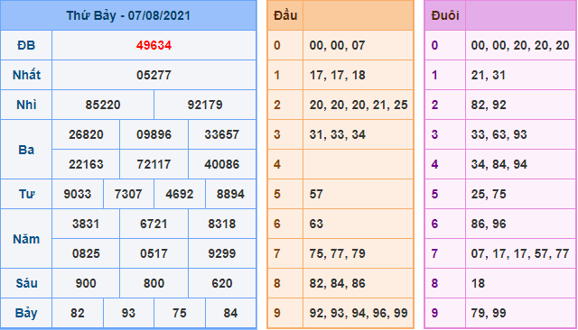
Task: Click Ba prize number 09896
Action: 154,134
